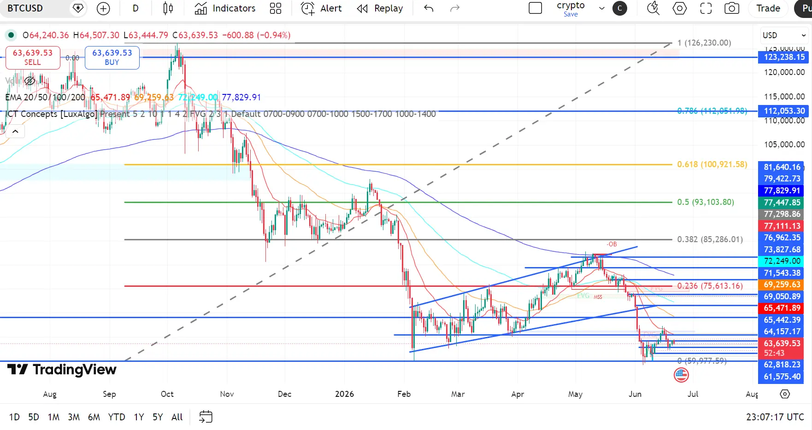
Task: Toggle the layout square checkbox near crypto
Action: click(535, 8)
